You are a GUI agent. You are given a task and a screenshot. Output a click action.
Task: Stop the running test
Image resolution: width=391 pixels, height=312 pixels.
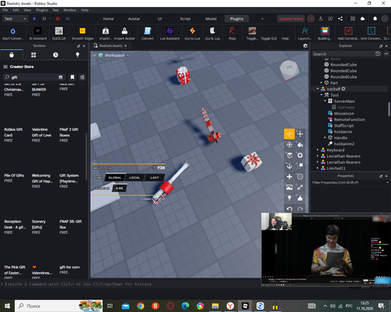[58, 19]
